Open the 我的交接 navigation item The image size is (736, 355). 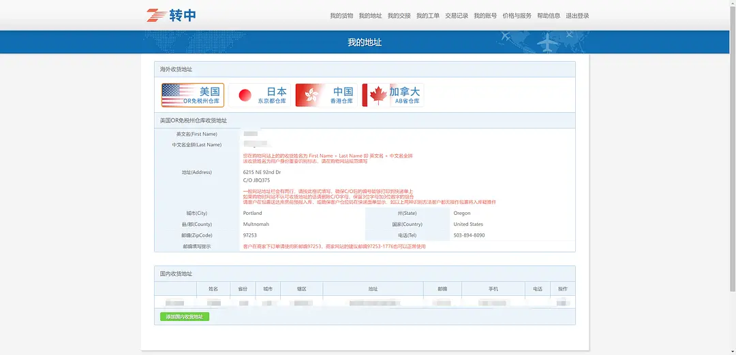pos(399,16)
